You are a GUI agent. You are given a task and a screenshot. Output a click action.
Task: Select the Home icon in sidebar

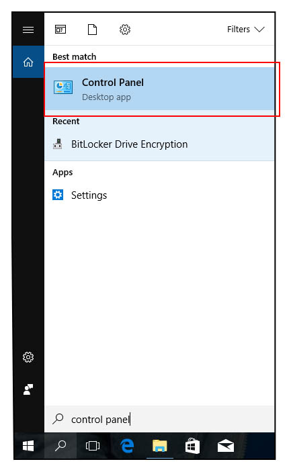28,62
